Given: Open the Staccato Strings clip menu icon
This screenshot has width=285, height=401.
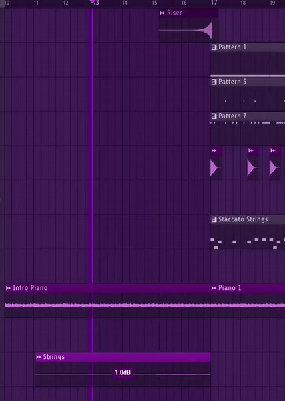Looking at the screenshot, I should tap(214, 219).
